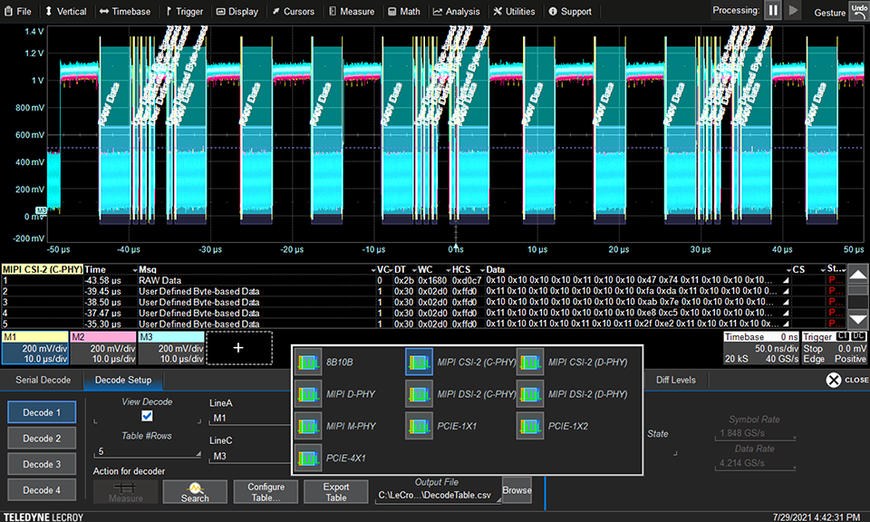Click the Search magnifier button
This screenshot has width=870, height=522.
click(x=195, y=492)
